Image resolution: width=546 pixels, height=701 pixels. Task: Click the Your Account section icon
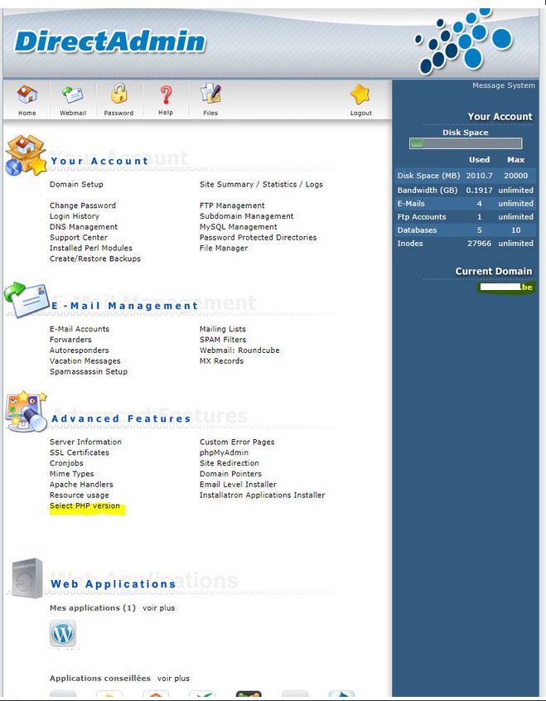[26, 155]
